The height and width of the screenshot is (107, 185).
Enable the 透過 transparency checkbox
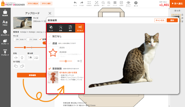coord(50,43)
